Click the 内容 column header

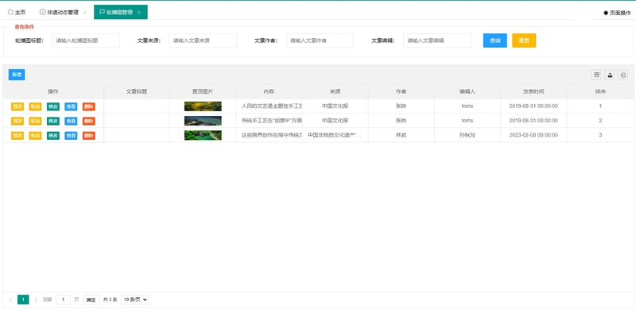point(269,91)
